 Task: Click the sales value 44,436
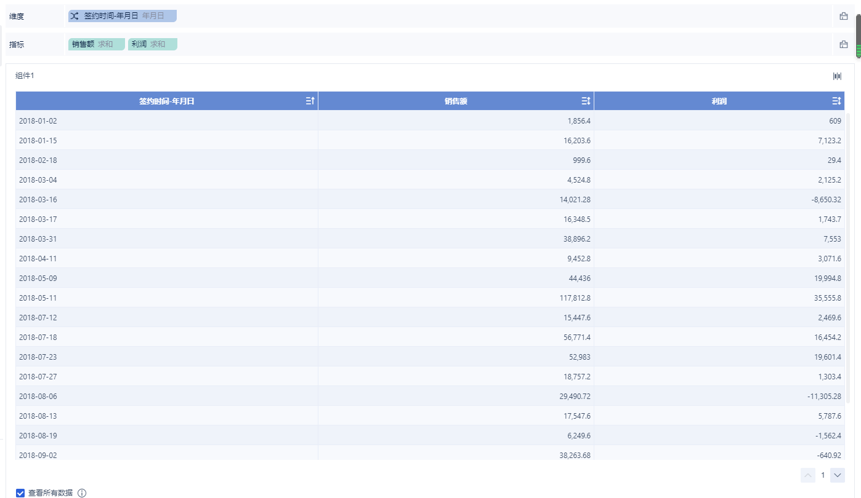click(x=580, y=278)
